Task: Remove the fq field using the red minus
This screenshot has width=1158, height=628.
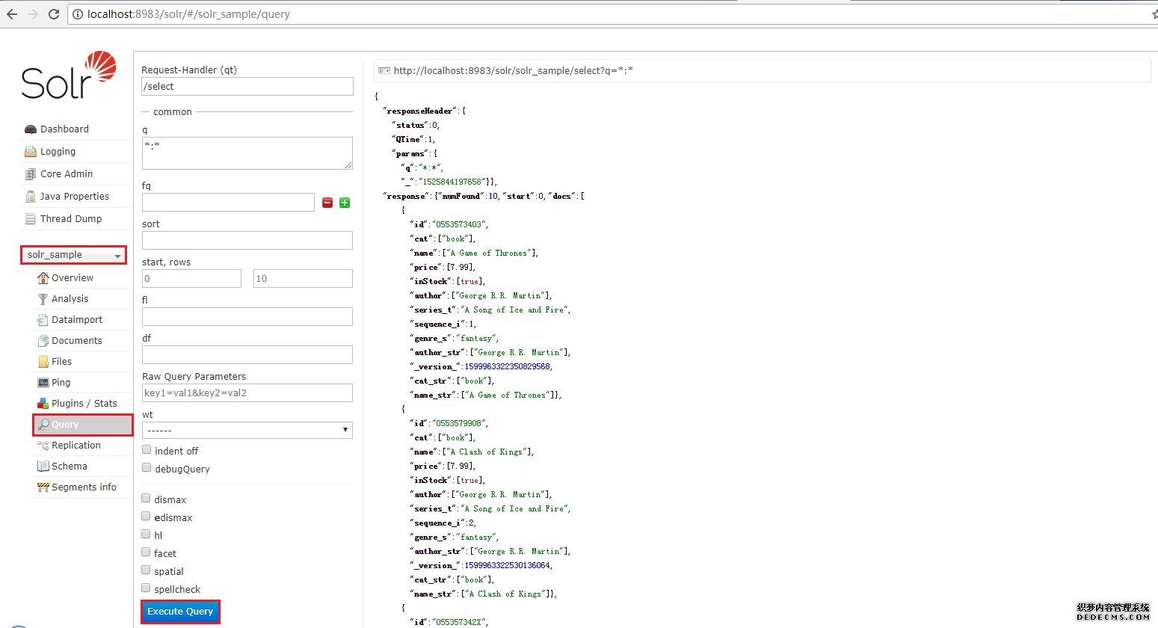Action: [327, 202]
